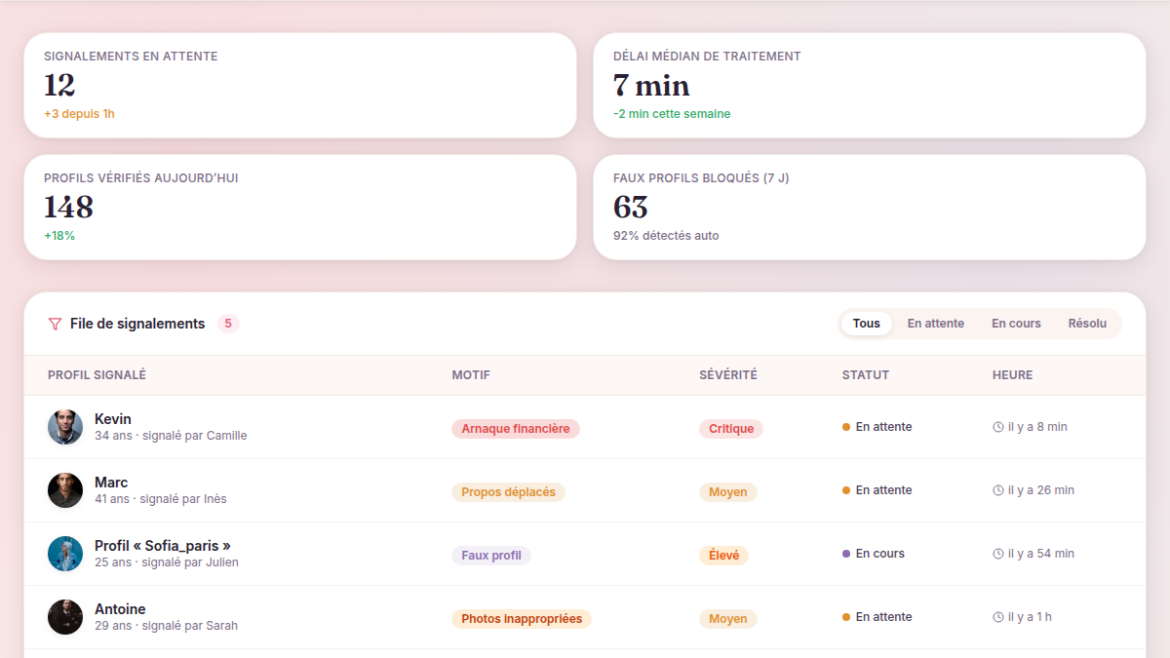The width and height of the screenshot is (1170, 658).
Task: Click the File de signalements heading
Action: 137,324
